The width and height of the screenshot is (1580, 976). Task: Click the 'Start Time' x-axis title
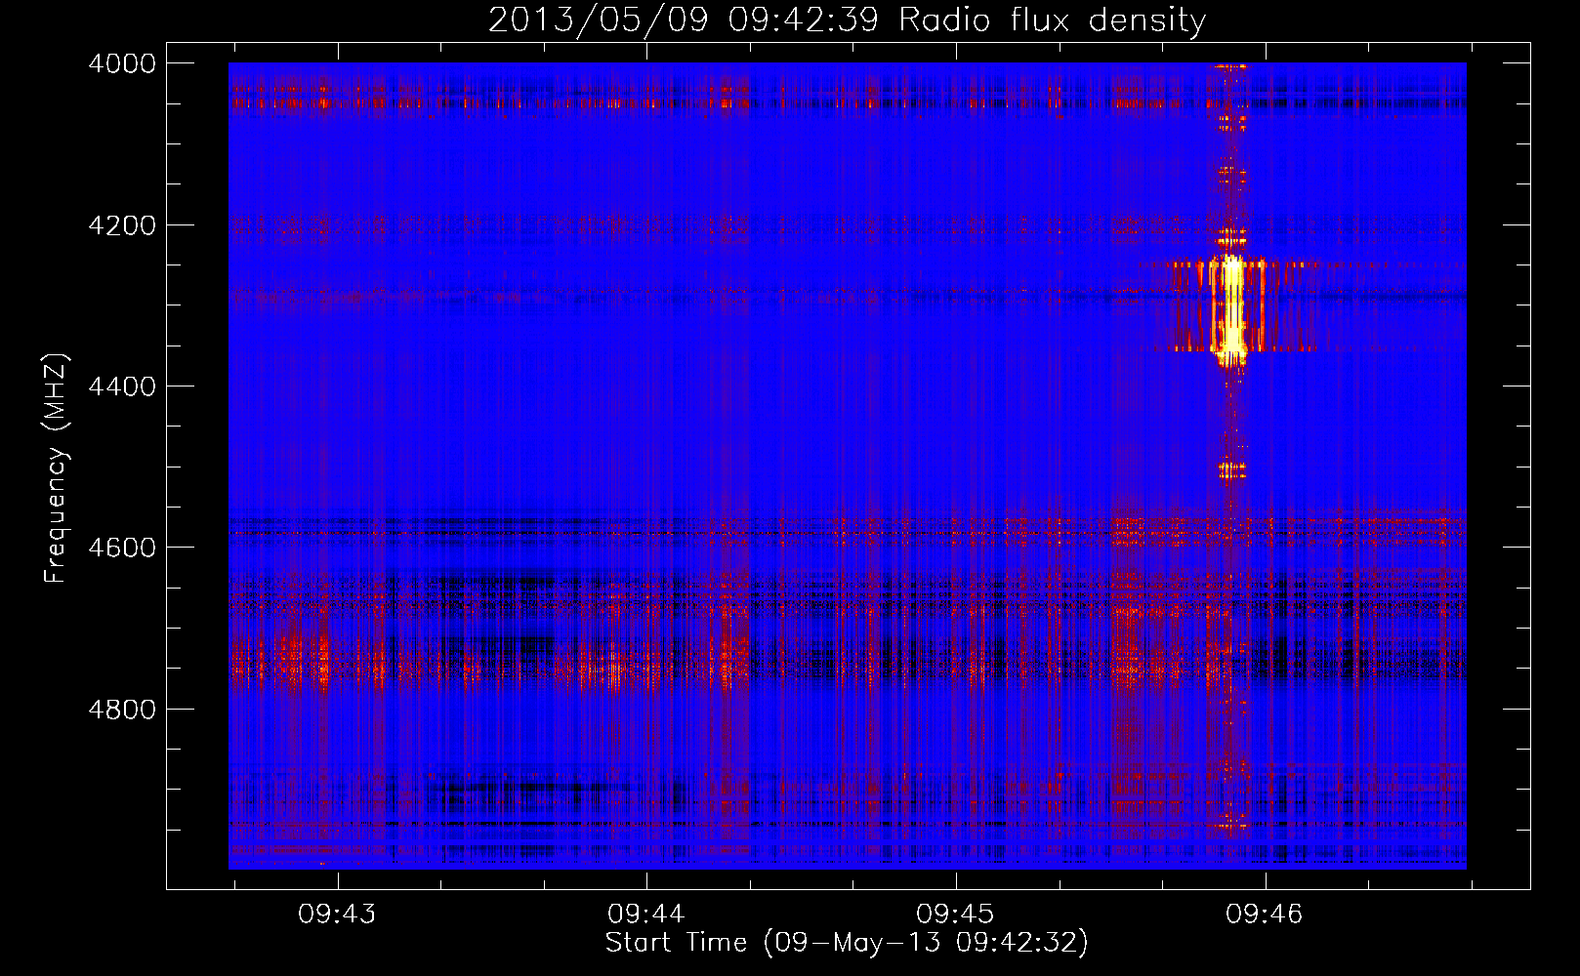pos(847,943)
